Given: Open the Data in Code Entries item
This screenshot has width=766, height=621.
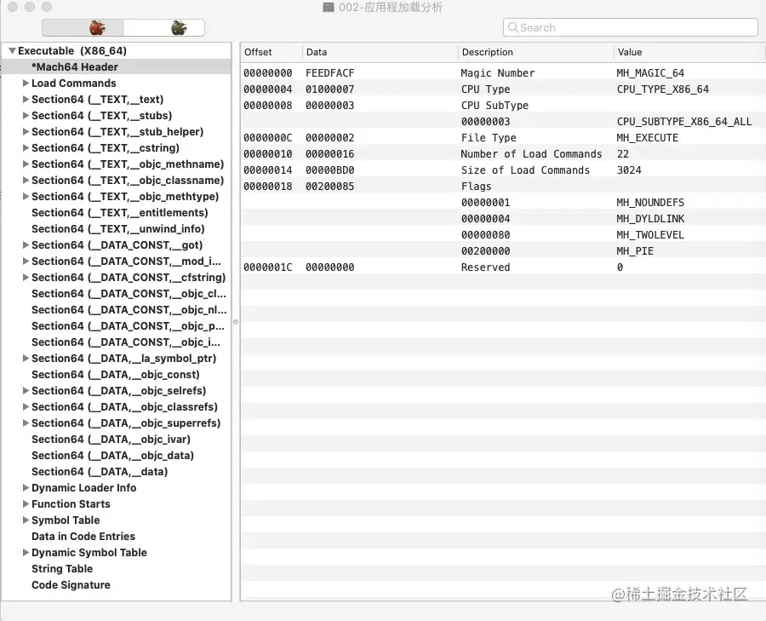Looking at the screenshot, I should pos(117,537).
